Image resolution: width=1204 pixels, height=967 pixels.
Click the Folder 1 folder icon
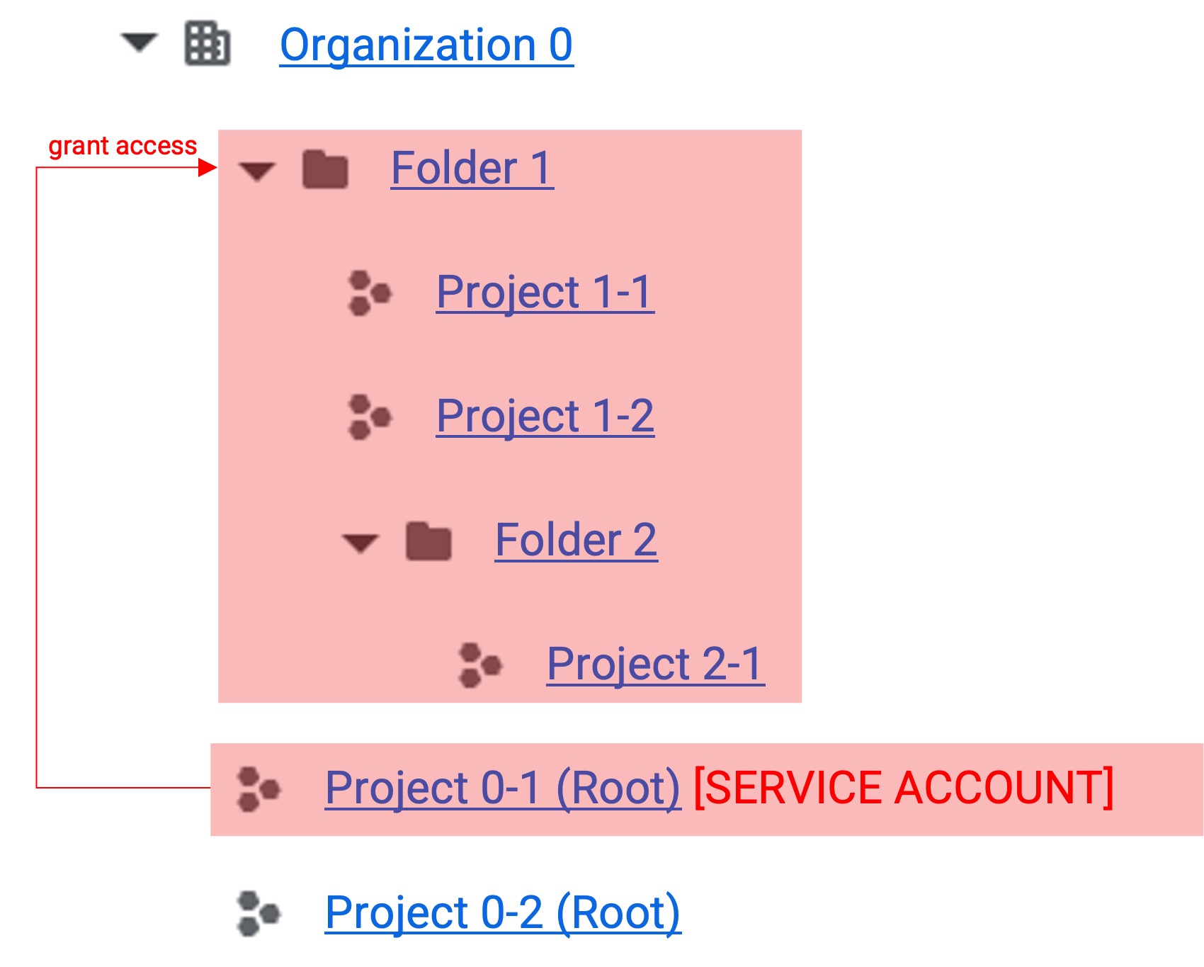(325, 169)
